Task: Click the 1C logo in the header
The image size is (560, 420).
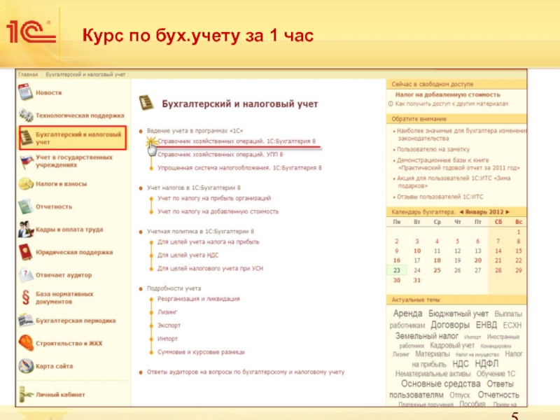Action: [31, 32]
